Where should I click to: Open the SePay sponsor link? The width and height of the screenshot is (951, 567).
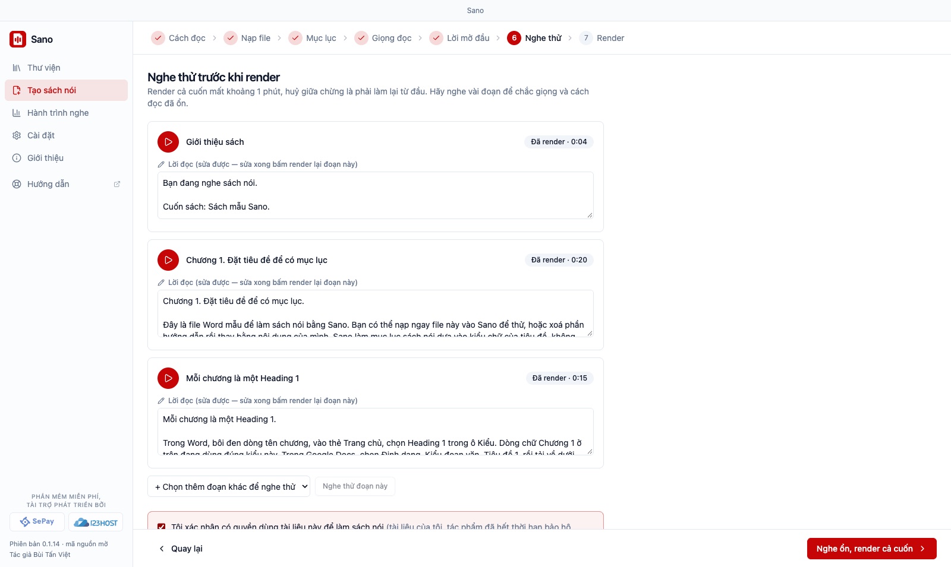click(x=37, y=522)
